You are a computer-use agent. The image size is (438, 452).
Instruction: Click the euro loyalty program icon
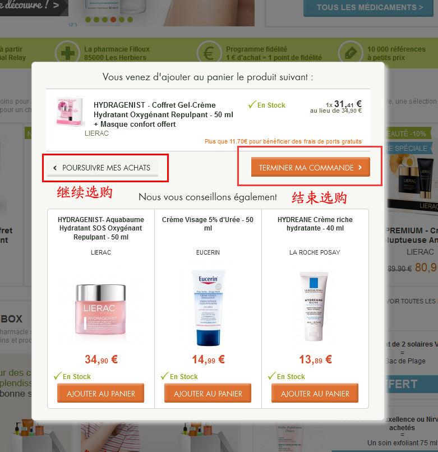click(x=209, y=53)
